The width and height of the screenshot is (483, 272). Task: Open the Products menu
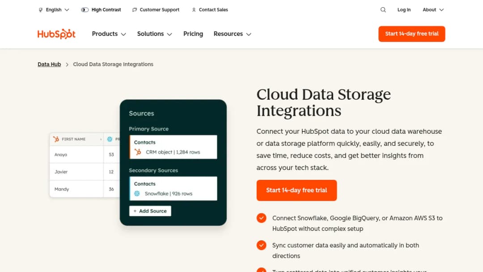pyautogui.click(x=109, y=34)
